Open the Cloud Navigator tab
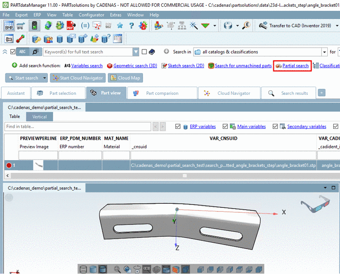This screenshot has height=274, width=340. [229, 93]
